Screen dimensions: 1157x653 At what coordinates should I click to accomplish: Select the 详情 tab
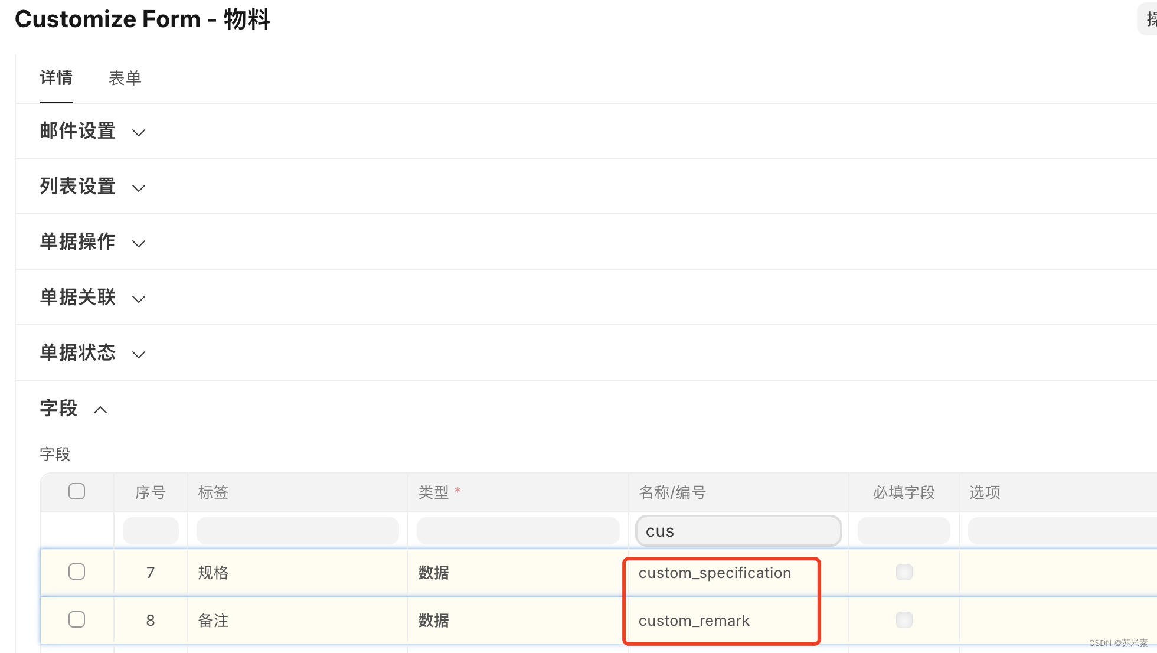(55, 78)
